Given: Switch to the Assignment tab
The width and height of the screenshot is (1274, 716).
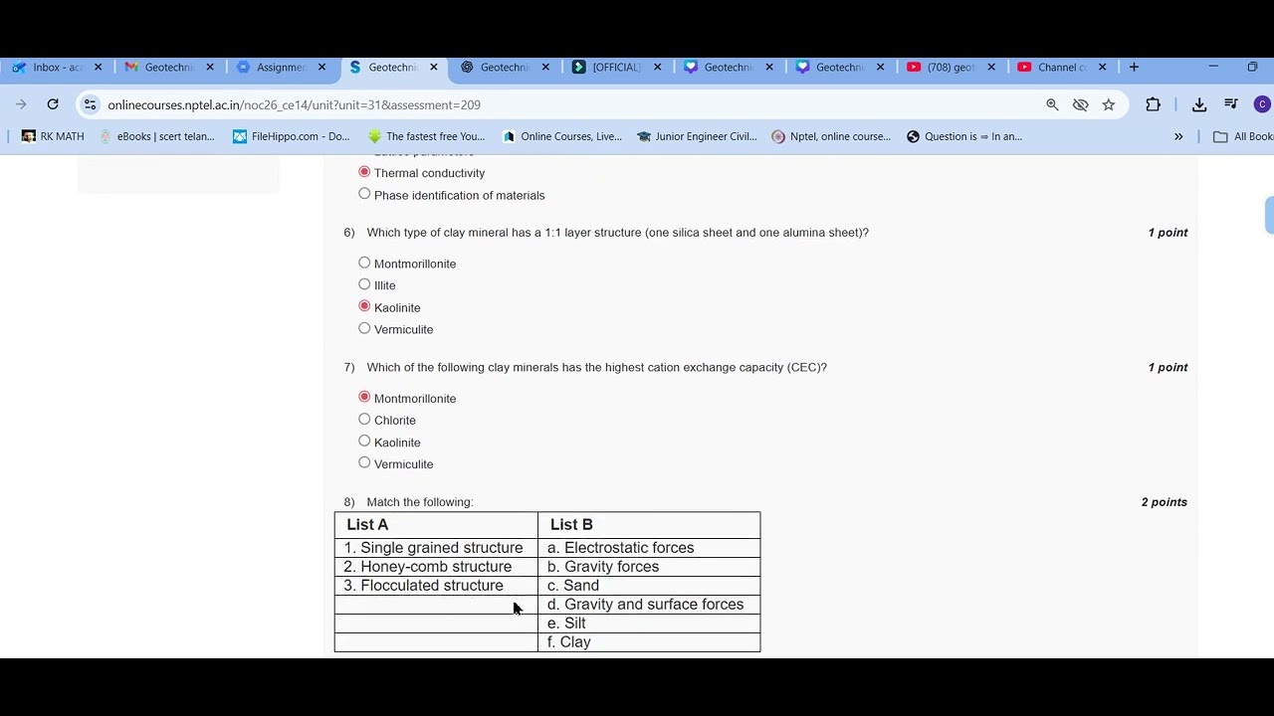Looking at the screenshot, I should (280, 68).
